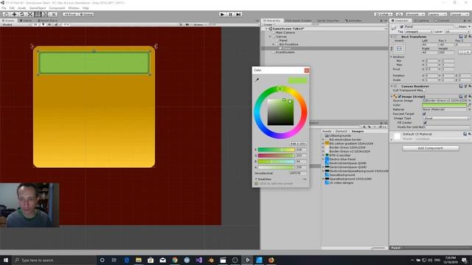Open the Collab button in toolbar

[x=383, y=15]
